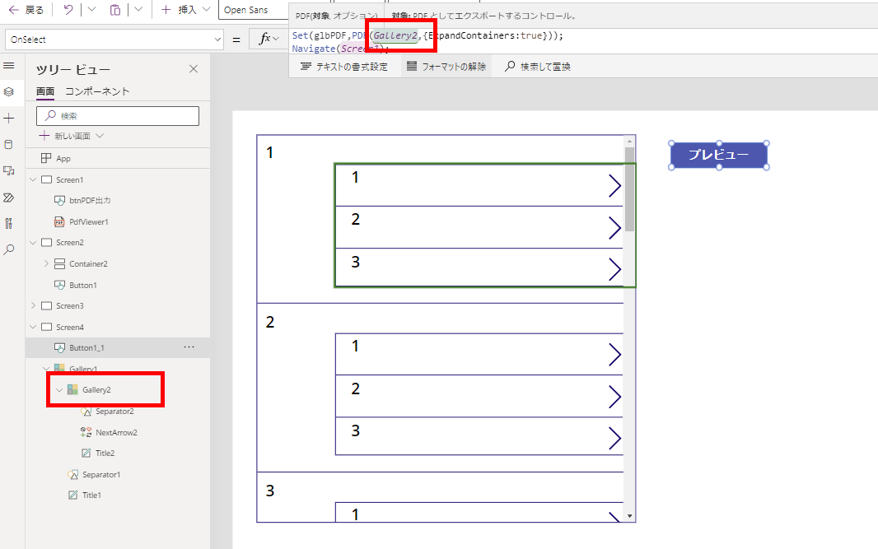This screenshot has height=549, width=878.
Task: Open the insert plus icon in sidebar
Action: pyautogui.click(x=9, y=118)
